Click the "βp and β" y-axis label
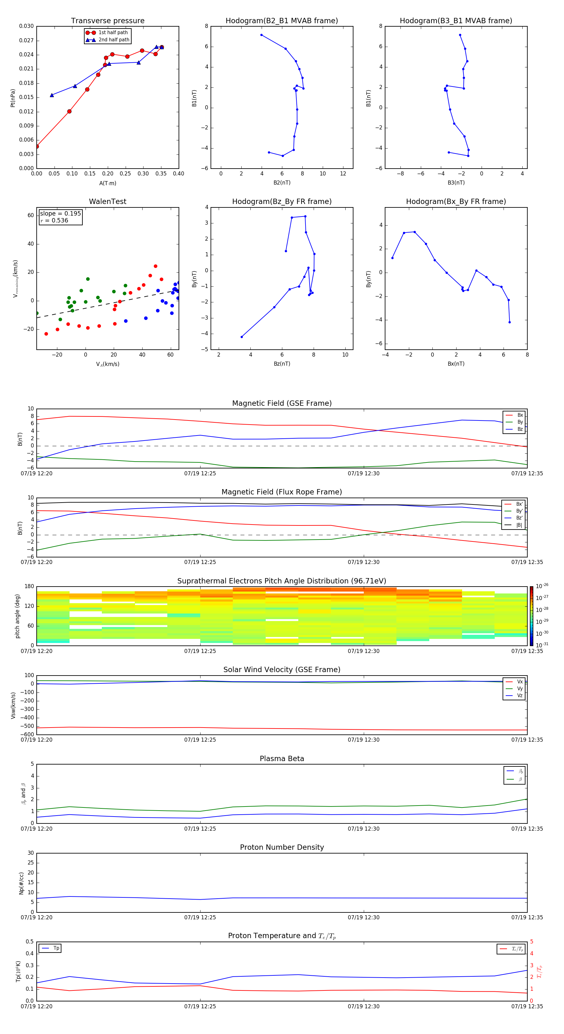This screenshot has height=1034, width=564. pos(23,794)
